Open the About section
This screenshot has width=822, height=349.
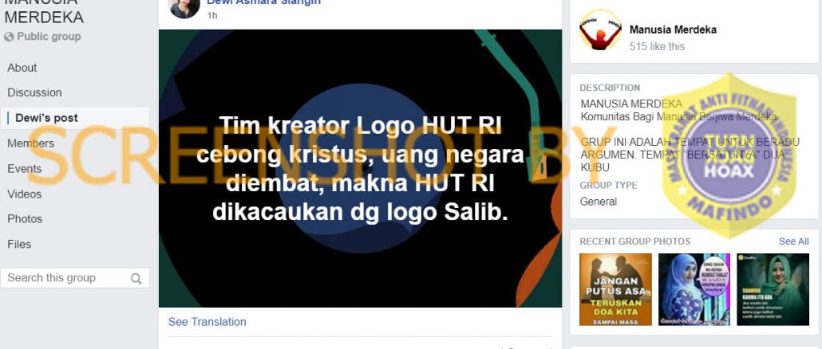click(x=22, y=68)
